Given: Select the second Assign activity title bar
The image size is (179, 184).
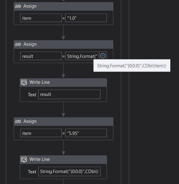Looking at the screenshot, I should pyautogui.click(x=64, y=44).
